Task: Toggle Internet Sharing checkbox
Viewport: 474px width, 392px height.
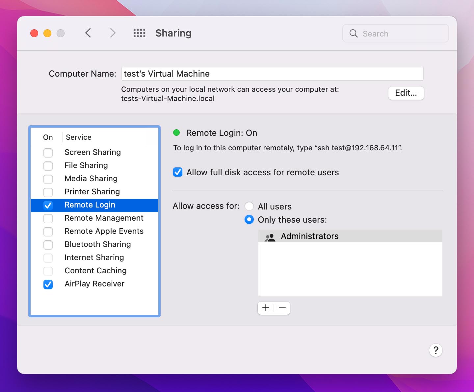Action: point(48,258)
